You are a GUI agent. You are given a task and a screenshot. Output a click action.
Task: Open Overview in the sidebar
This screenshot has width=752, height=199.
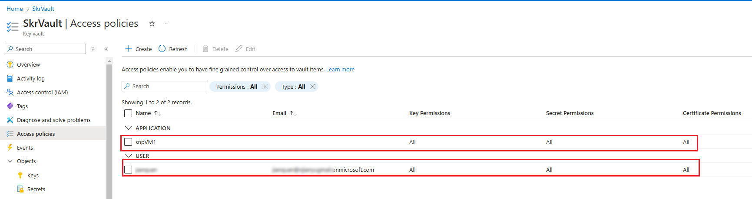tap(28, 64)
